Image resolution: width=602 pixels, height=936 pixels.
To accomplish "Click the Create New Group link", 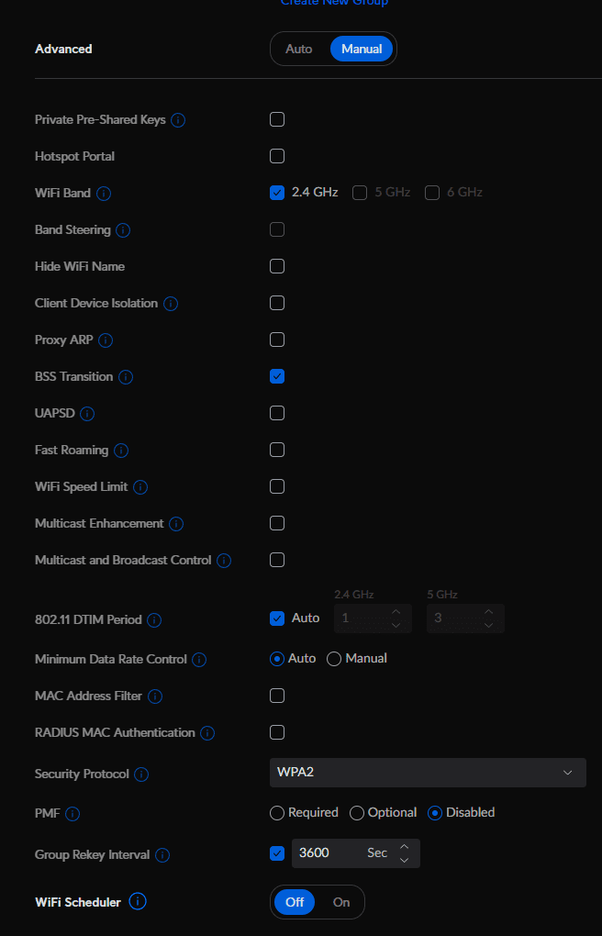I will (x=334, y=3).
